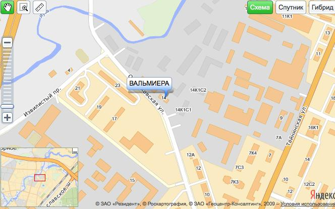Image resolution: width=335 pixels, height=209 pixels.
Task: Click the minus zoom-out button
Action: click(x=8, y=42)
